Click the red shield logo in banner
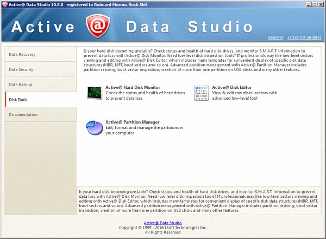Viewport: 326px width, 239px height. pos(98,26)
